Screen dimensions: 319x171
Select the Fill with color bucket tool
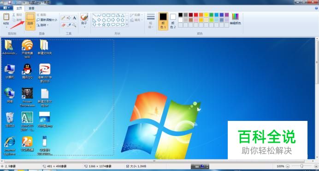(69, 18)
